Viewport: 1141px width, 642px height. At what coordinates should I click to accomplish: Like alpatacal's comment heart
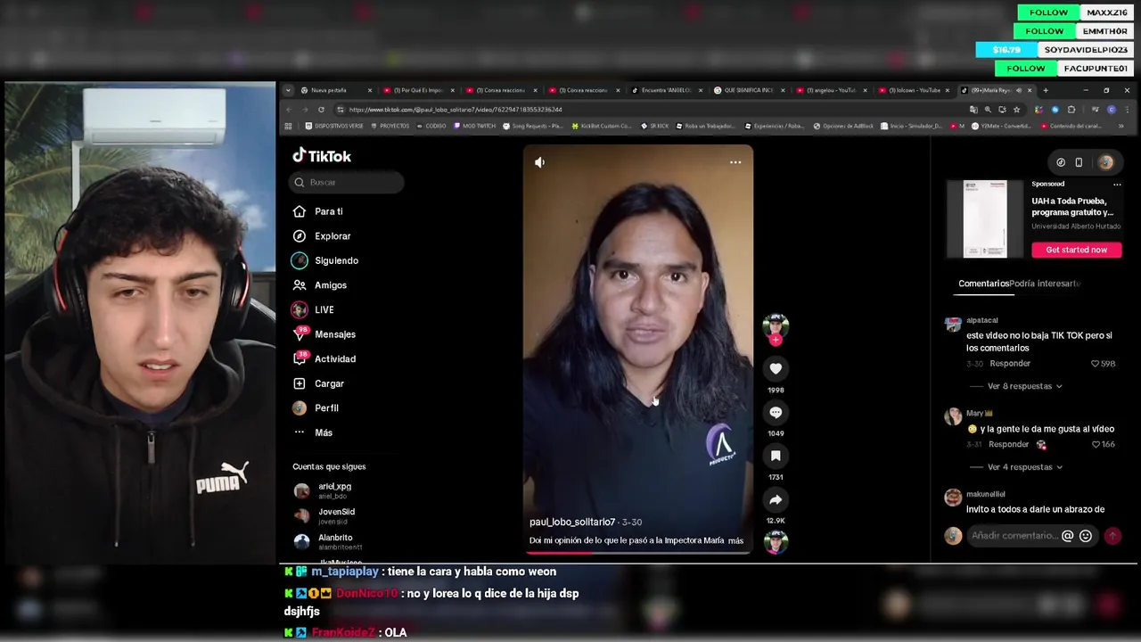pyautogui.click(x=1096, y=364)
